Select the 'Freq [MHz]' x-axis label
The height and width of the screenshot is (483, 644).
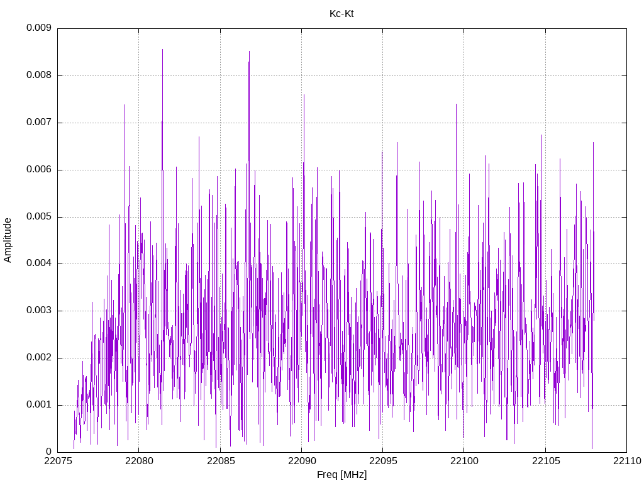click(x=341, y=474)
